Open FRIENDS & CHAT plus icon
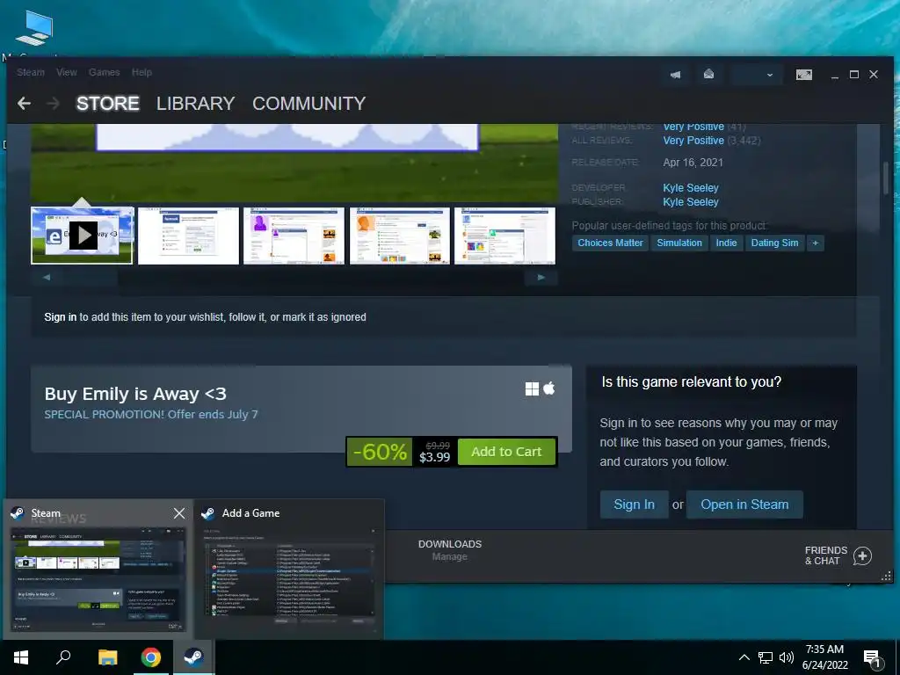Viewport: 900px width, 675px height. click(x=862, y=555)
